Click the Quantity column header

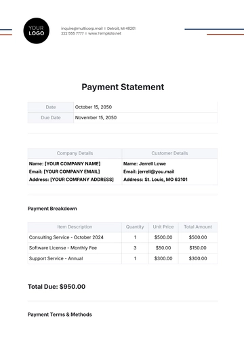pyautogui.click(x=135, y=227)
